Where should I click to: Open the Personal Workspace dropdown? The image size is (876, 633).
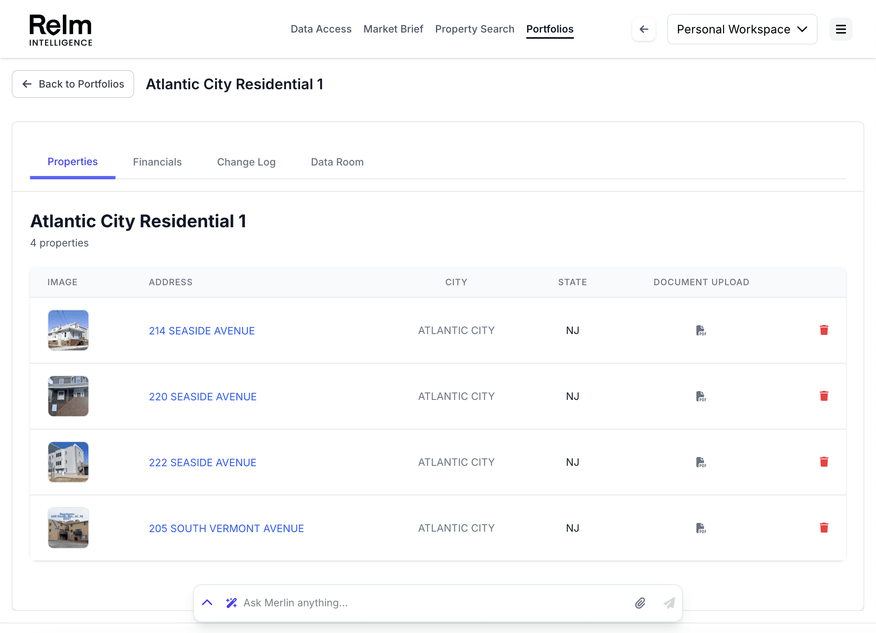point(742,29)
